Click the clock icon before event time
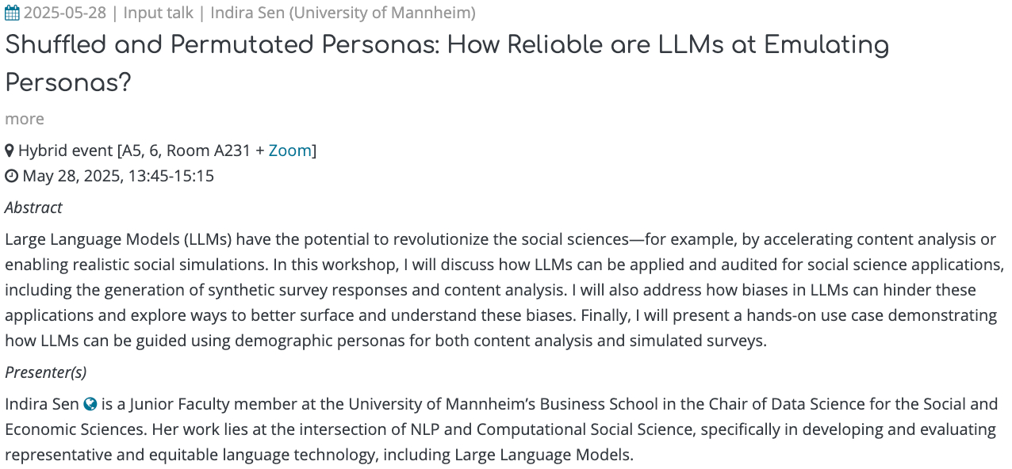The height and width of the screenshot is (469, 1012). pos(11,176)
